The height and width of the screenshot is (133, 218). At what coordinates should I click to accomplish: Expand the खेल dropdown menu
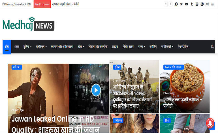click(81, 47)
